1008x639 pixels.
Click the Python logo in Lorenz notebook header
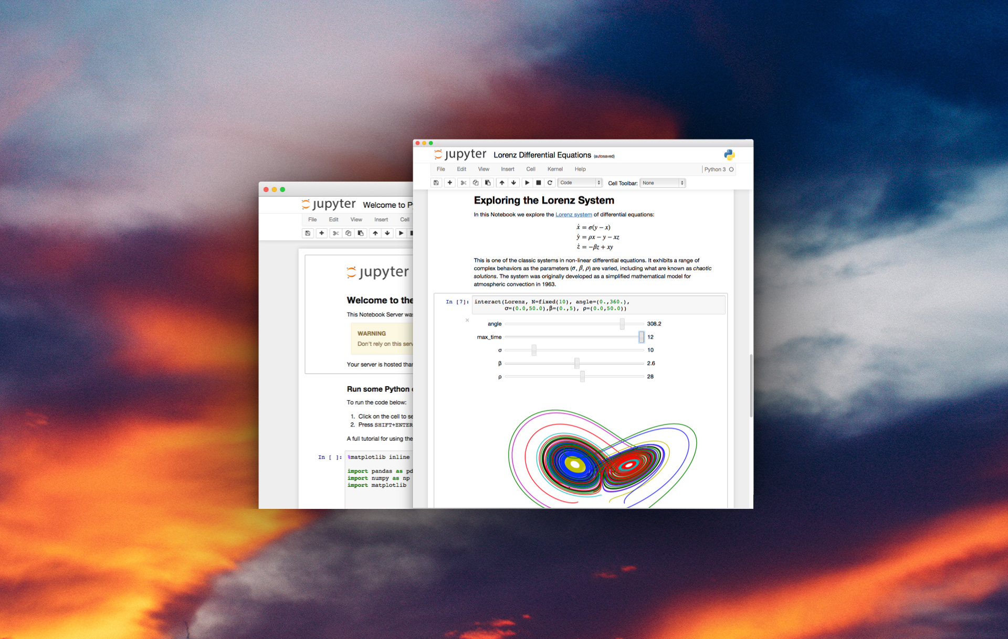click(729, 155)
